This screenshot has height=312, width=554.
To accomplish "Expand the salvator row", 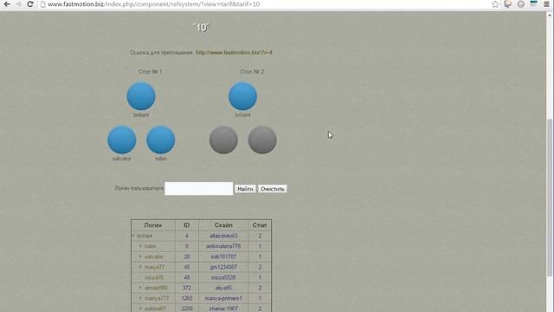I will [140, 257].
